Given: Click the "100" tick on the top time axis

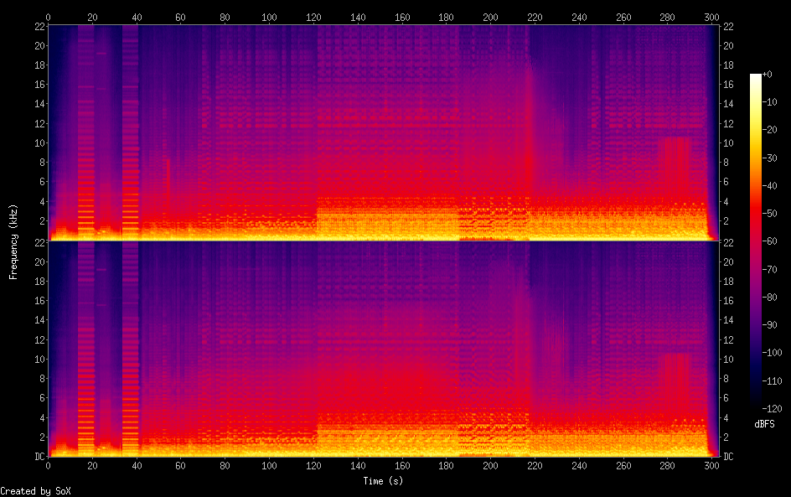Looking at the screenshot, I should point(269,17).
